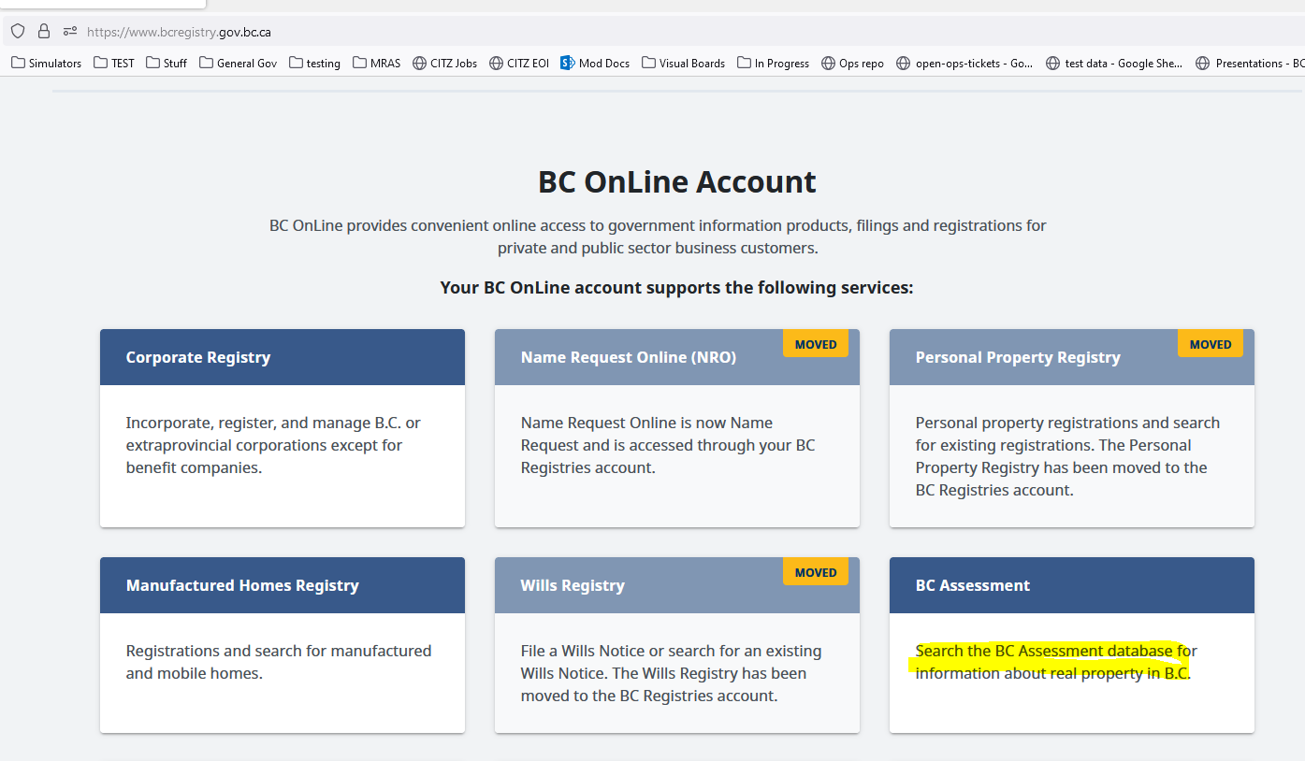Open the Stuff bookmark folder

point(167,64)
